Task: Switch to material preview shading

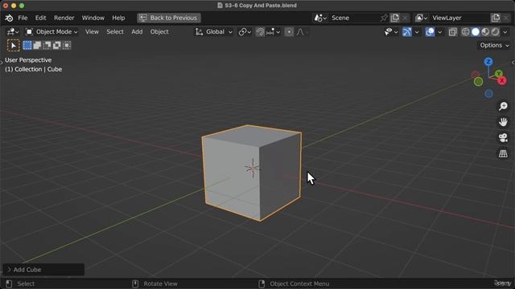Action: (x=485, y=32)
